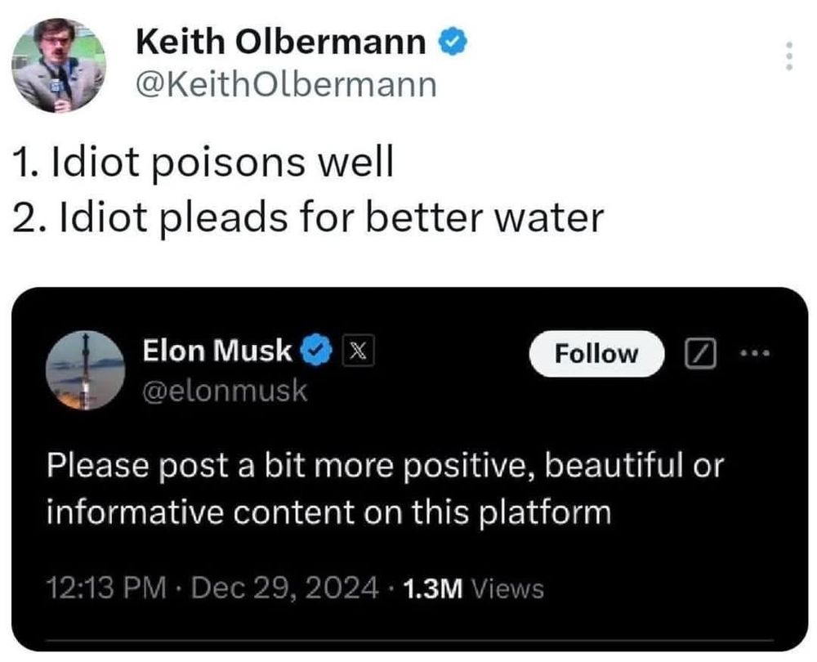The image size is (817, 662).
Task: Follow Elon Musk with the Follow button
Action: pyautogui.click(x=596, y=353)
